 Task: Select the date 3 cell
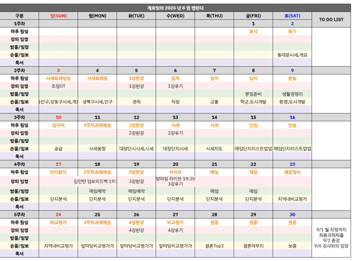click(58, 70)
